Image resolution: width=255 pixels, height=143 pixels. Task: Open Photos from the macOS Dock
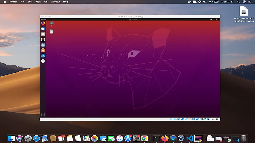(x=95, y=138)
